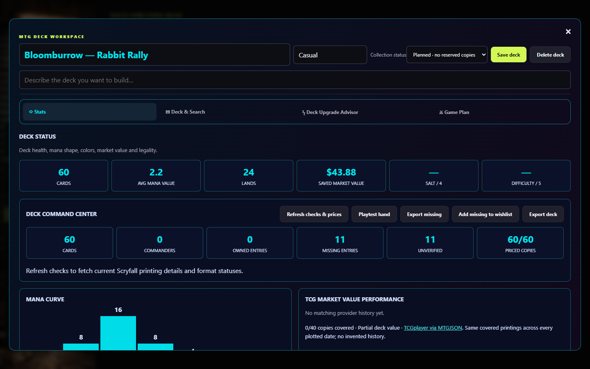Focus the 'Describe the deck you want to build' box
This screenshot has width=590, height=369.
pyautogui.click(x=295, y=80)
